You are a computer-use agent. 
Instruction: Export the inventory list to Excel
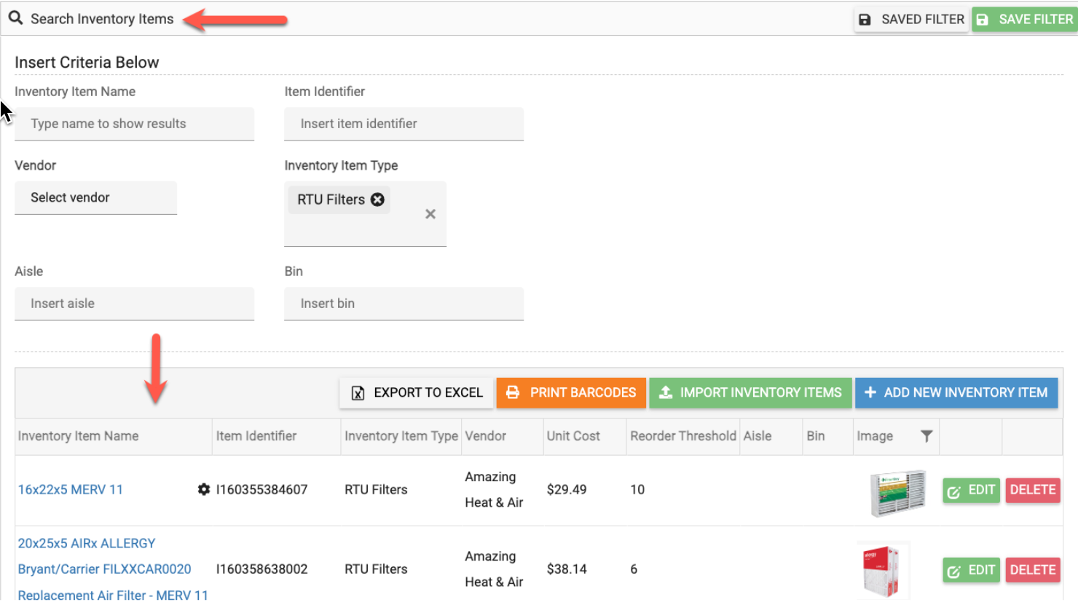click(x=417, y=392)
